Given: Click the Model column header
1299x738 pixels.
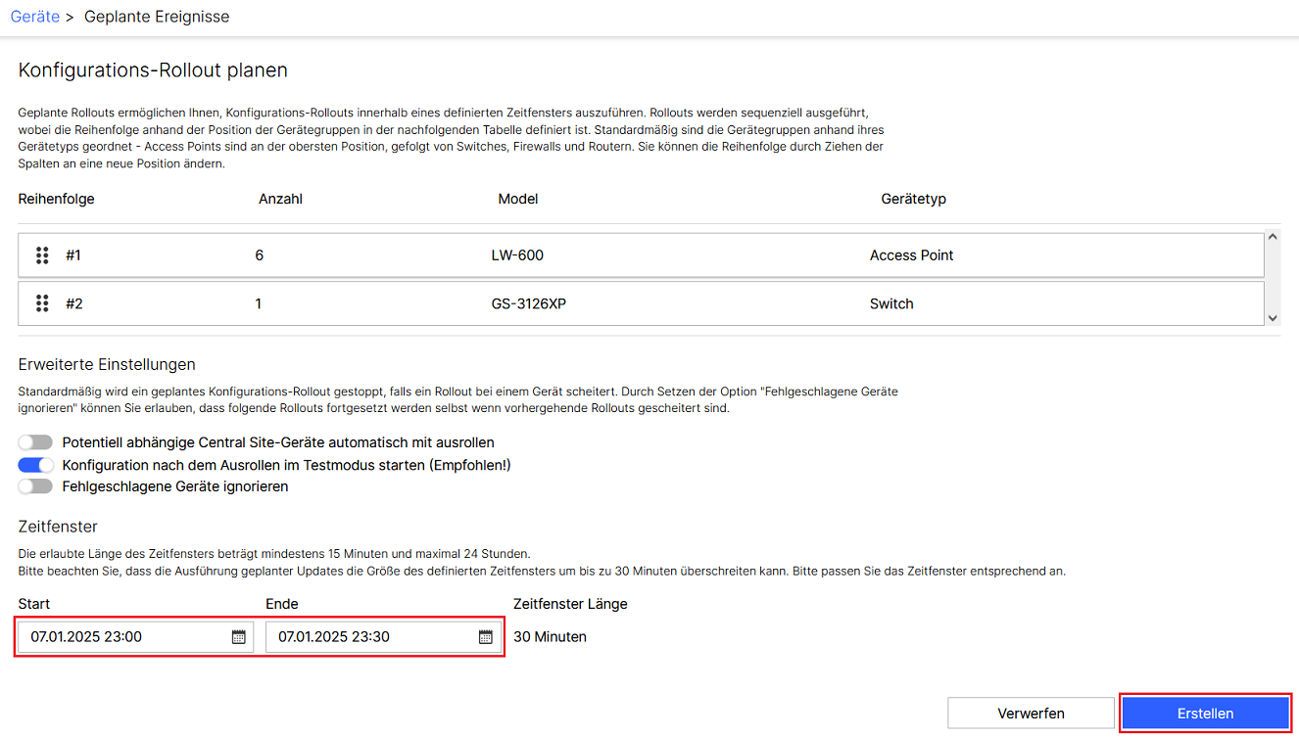Looking at the screenshot, I should 517,199.
